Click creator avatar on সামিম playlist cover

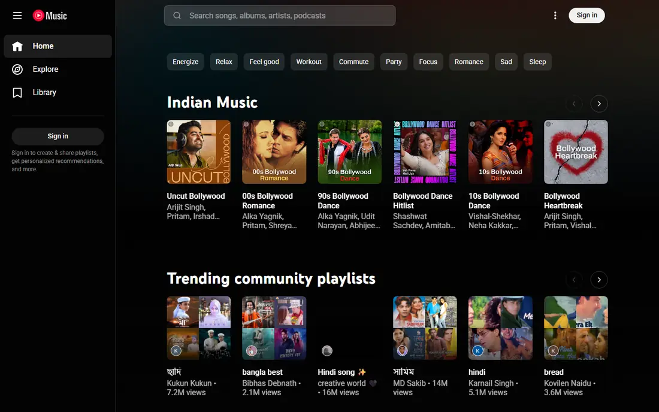(x=402, y=350)
